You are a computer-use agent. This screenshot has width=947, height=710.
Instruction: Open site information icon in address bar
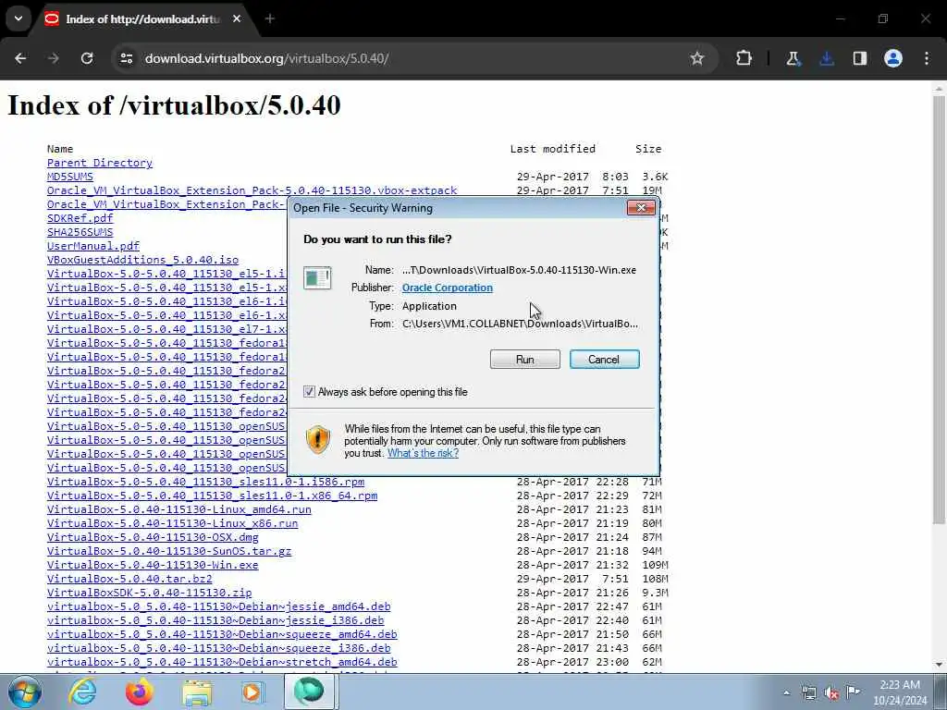coord(126,58)
